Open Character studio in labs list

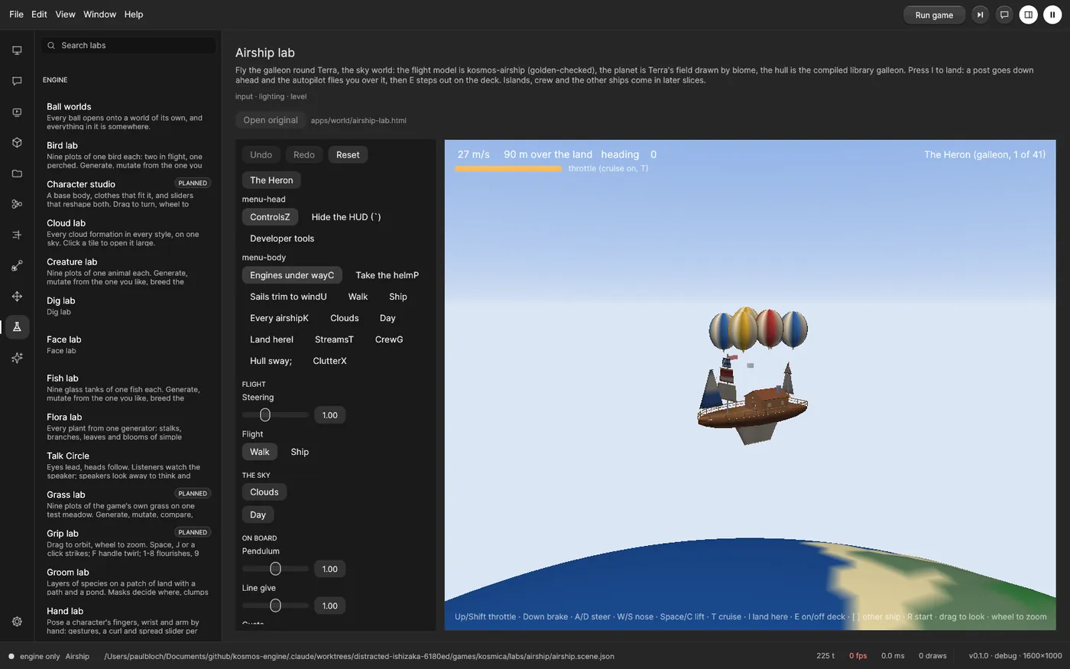128,193
